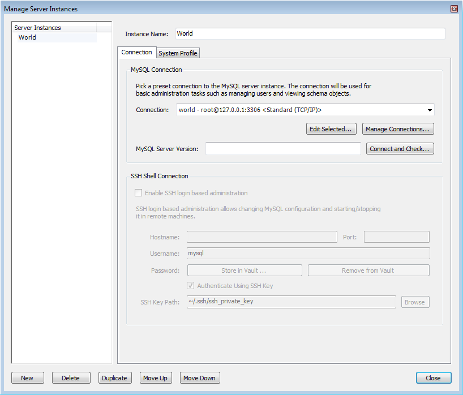463x395 pixels.
Task: Remove password from Vault
Action: [x=368, y=270]
